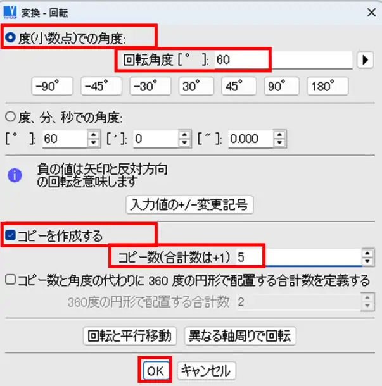
Task: Click the 入力値の+/-変更記号 button
Action: coord(189,204)
